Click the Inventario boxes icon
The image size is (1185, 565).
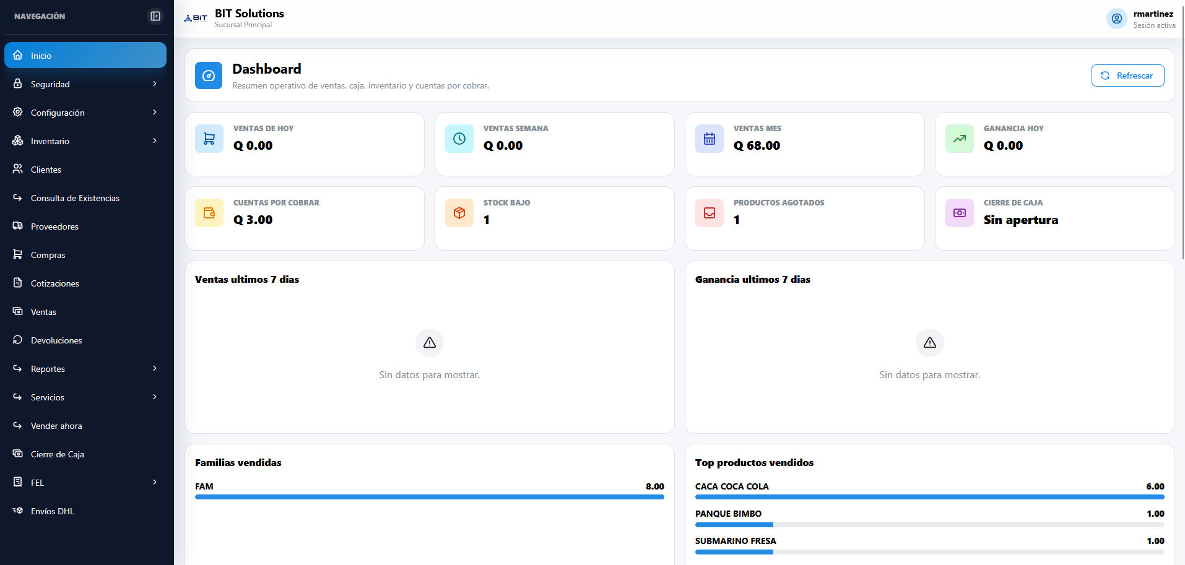coord(18,140)
